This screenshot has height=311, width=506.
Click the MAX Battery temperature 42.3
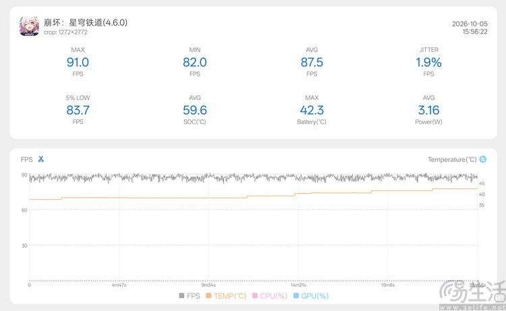point(312,111)
